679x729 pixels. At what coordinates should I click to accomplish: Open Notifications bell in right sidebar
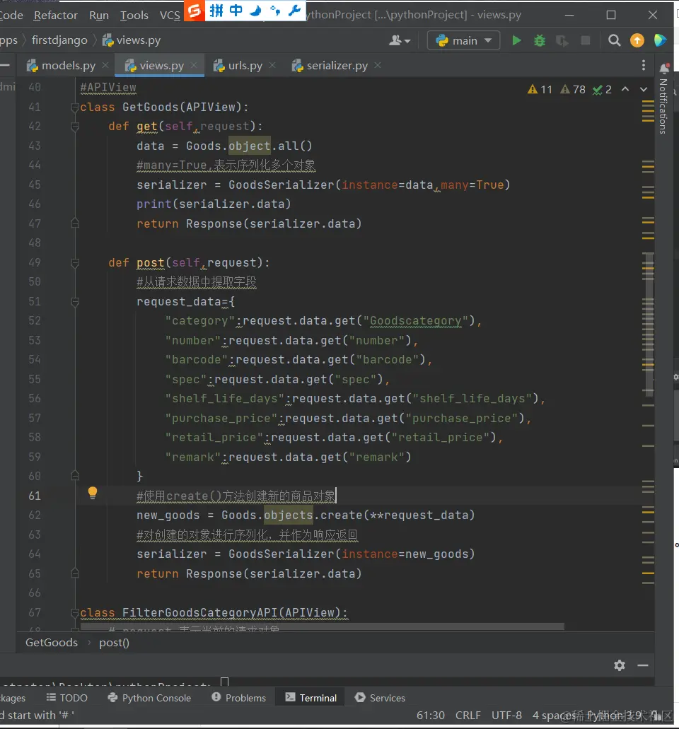(664, 69)
